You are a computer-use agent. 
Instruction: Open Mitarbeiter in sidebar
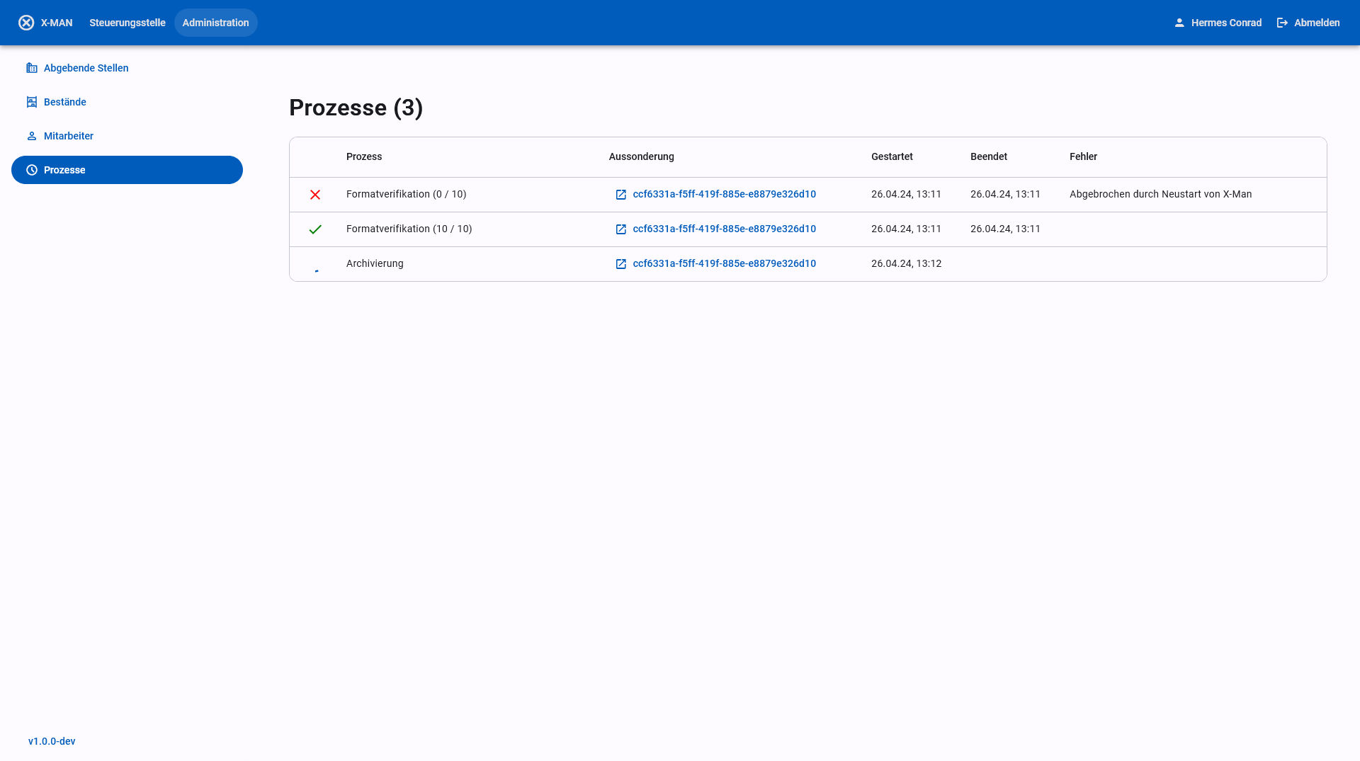[x=127, y=136]
